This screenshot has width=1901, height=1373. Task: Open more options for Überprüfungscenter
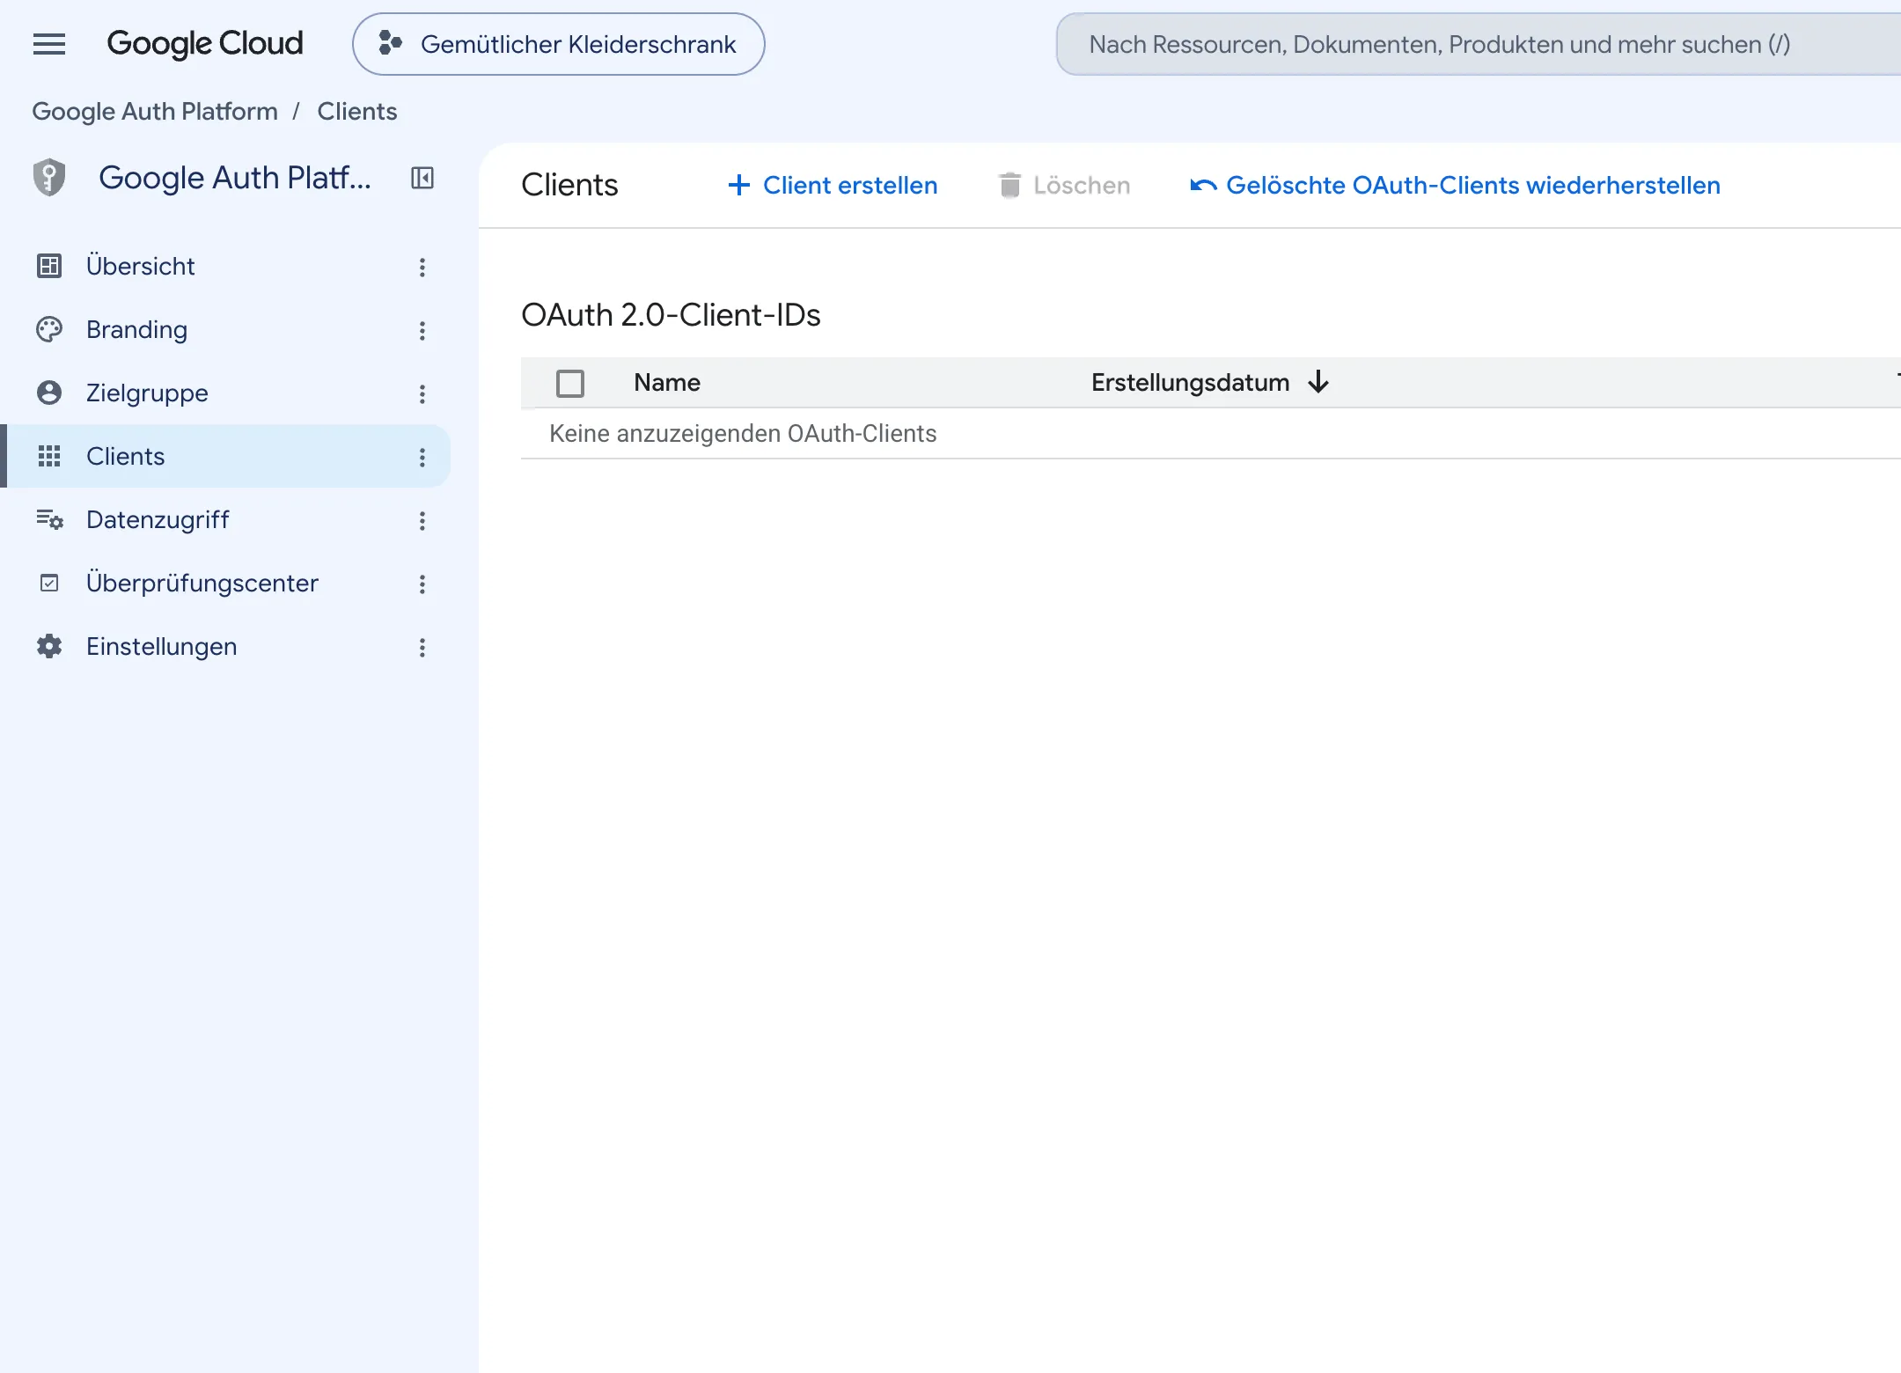[422, 584]
